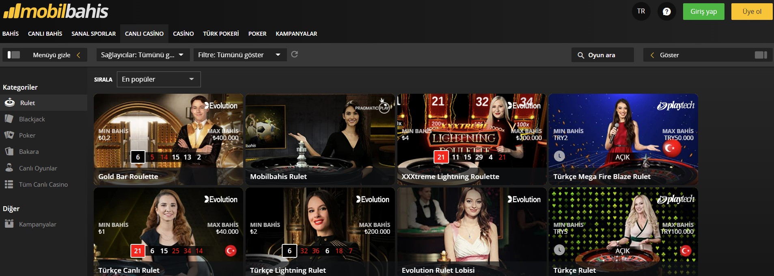Image resolution: width=774 pixels, height=276 pixels.
Task: Click the orange chevron next to Göster
Action: [x=652, y=55]
